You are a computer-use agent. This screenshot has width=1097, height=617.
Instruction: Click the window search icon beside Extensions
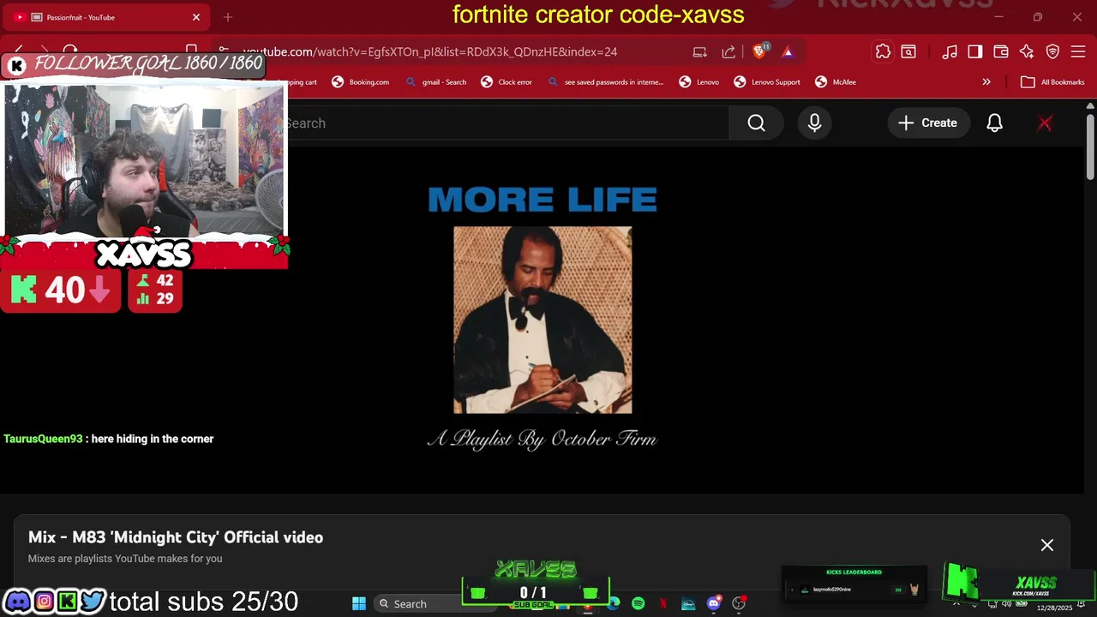click(x=908, y=51)
